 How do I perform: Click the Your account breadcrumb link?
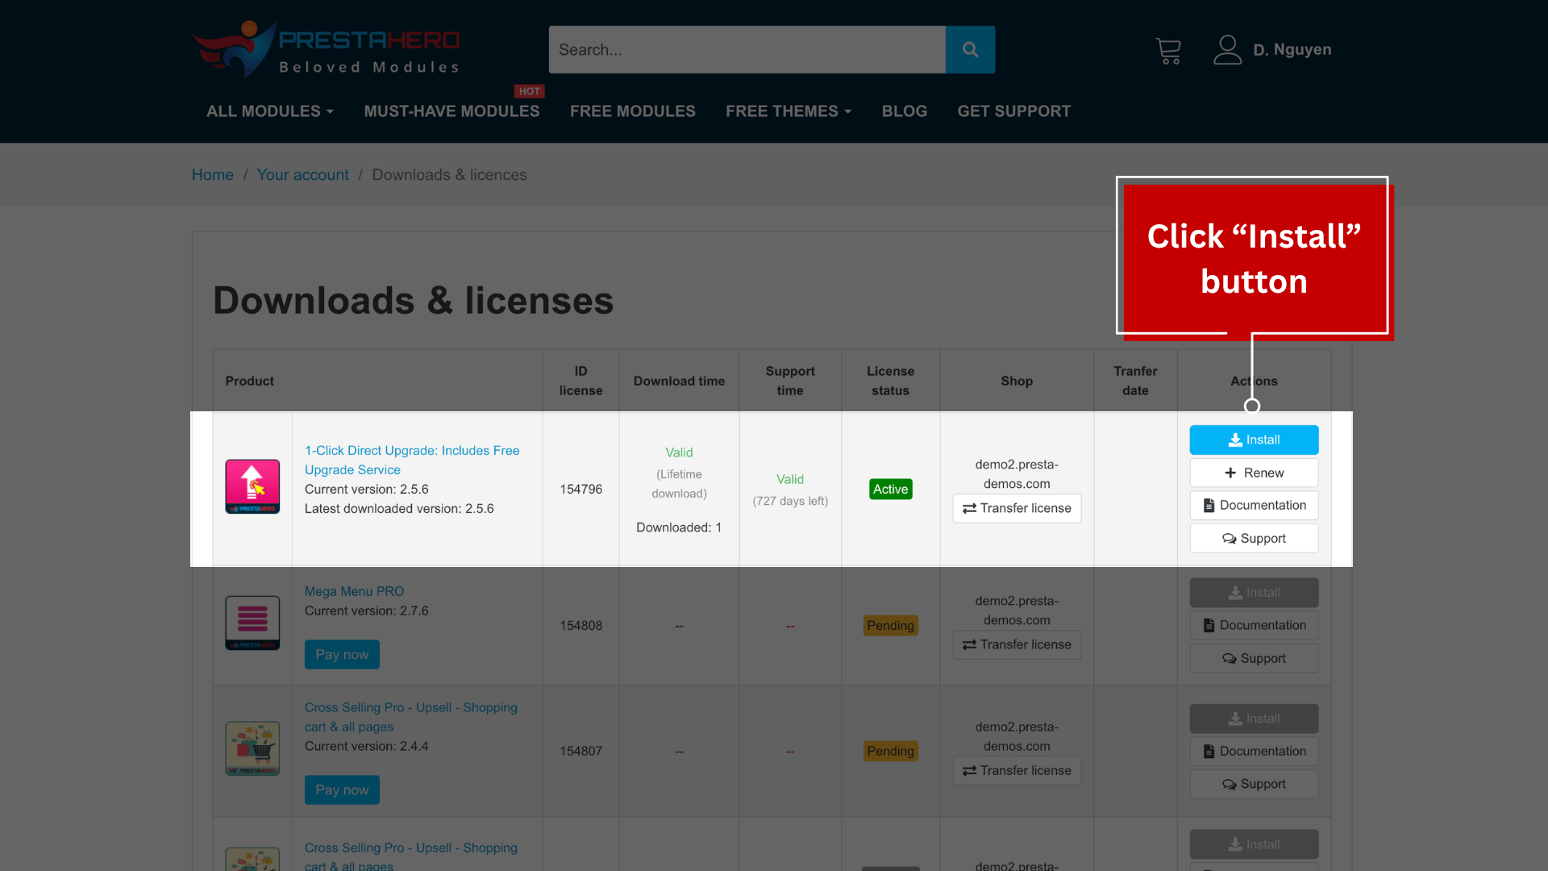pyautogui.click(x=302, y=175)
